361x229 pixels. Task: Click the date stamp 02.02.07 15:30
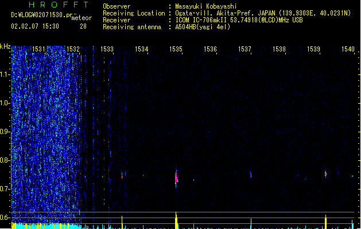35,26
